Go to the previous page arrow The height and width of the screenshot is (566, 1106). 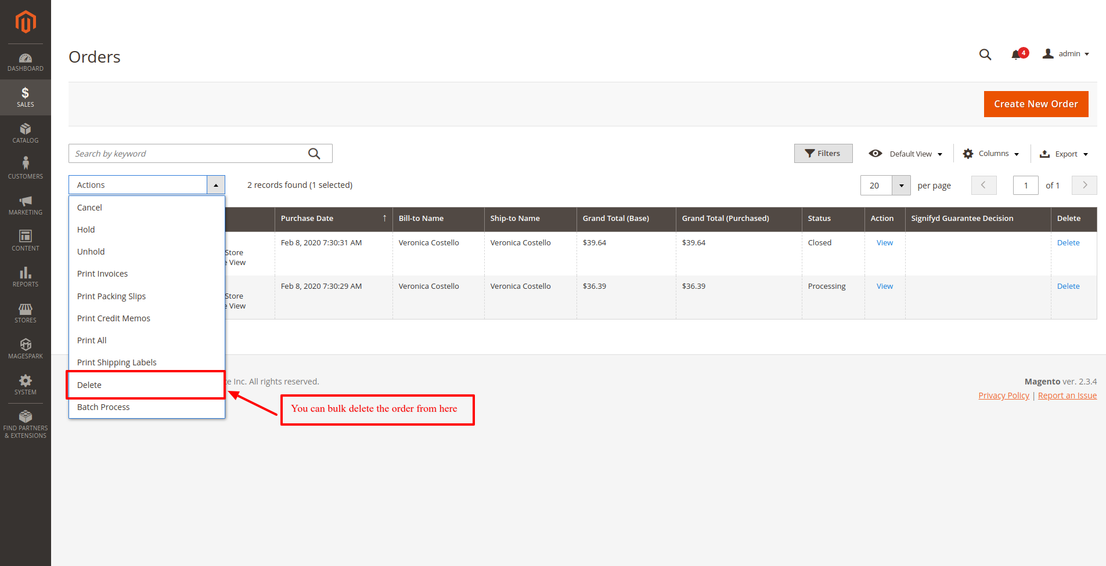(x=983, y=185)
